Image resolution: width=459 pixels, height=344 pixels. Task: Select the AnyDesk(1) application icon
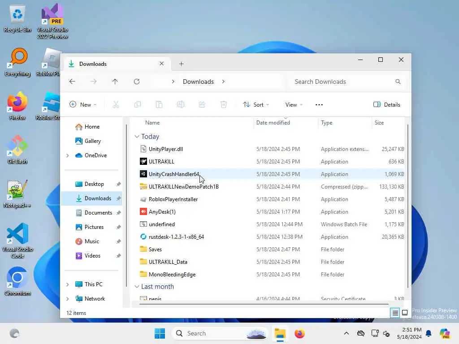(x=143, y=212)
